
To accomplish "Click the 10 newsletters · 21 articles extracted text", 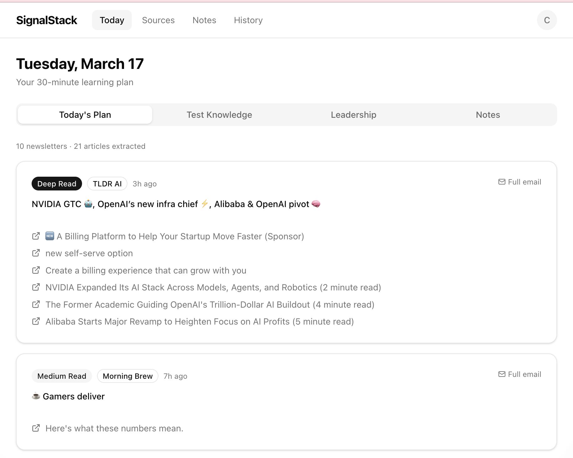I will (81, 146).
